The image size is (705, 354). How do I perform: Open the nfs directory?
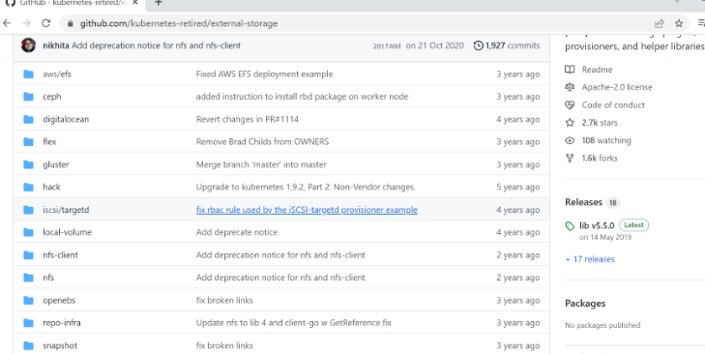click(48, 278)
